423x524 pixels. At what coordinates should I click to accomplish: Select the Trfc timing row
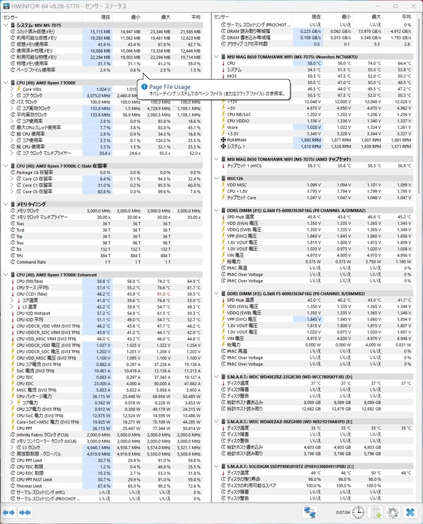[105, 256]
